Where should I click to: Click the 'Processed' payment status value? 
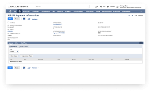pos(10,27)
